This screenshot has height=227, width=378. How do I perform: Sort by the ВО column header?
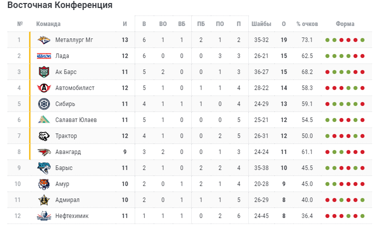point(163,24)
